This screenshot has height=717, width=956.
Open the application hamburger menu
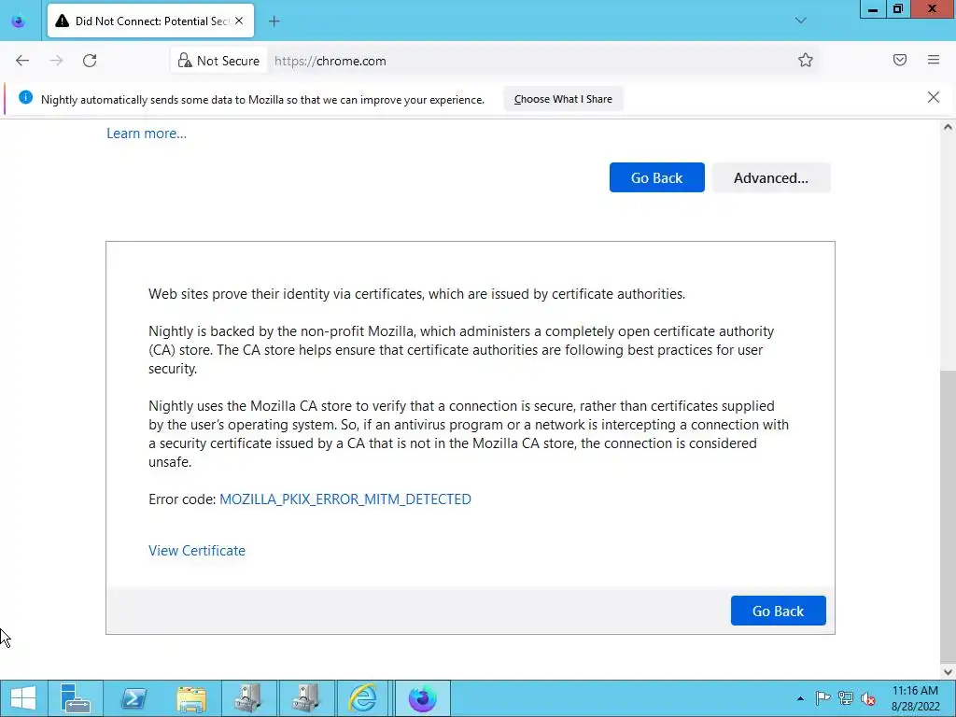[x=934, y=60]
